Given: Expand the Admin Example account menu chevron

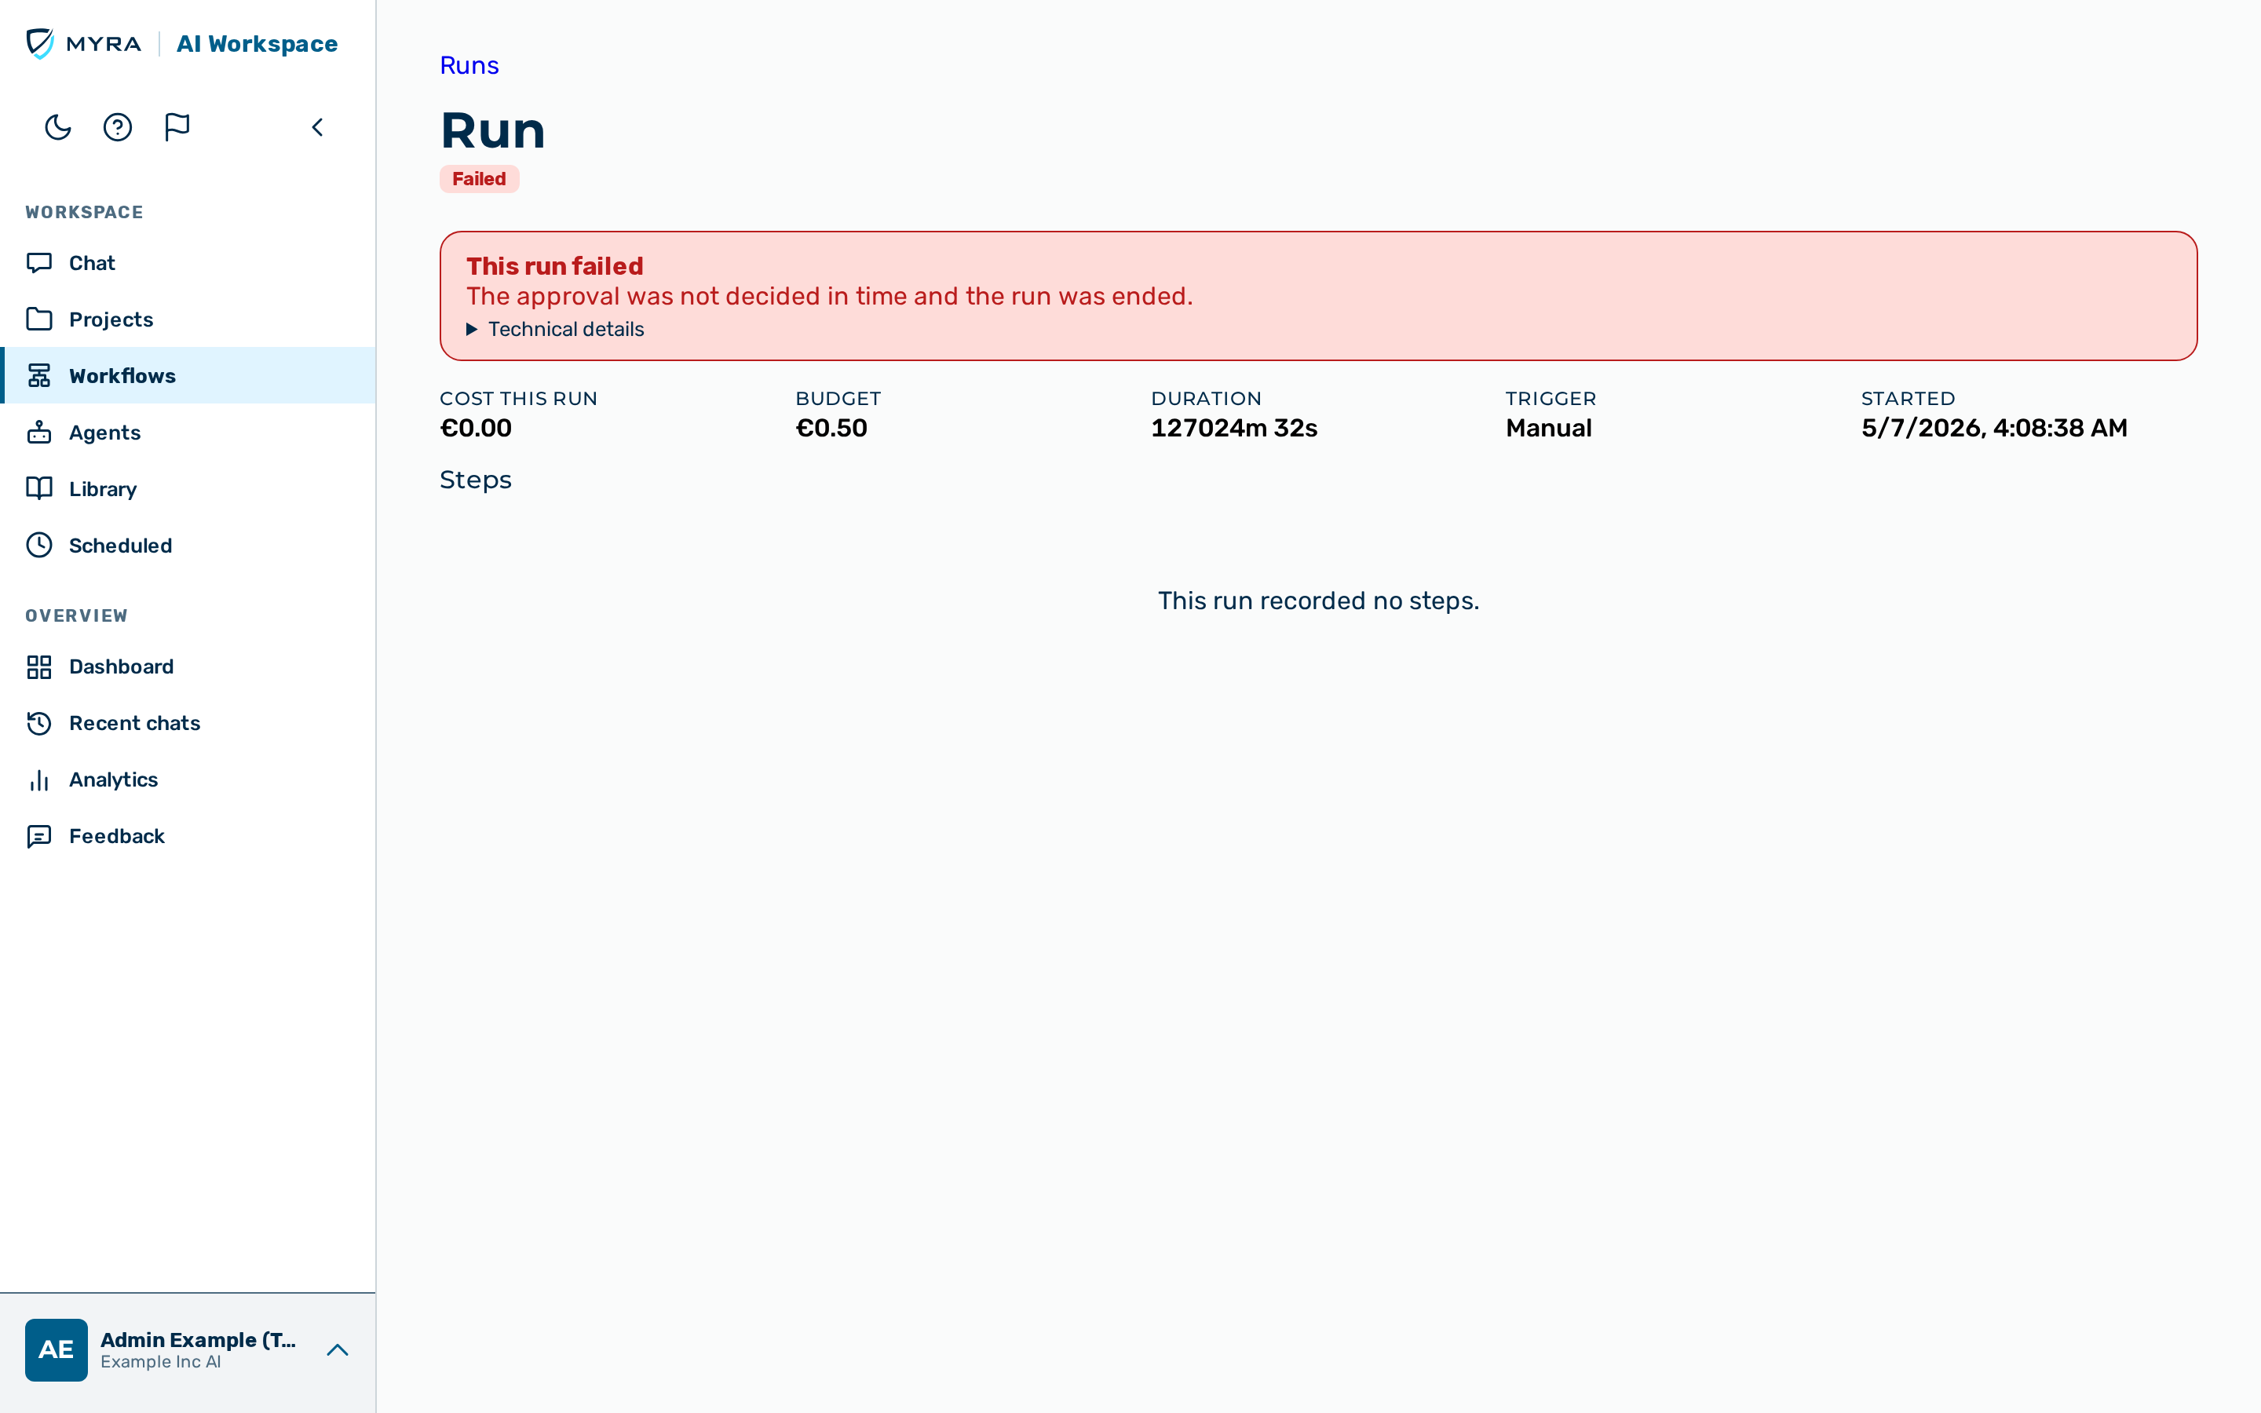Looking at the screenshot, I should (x=338, y=1349).
